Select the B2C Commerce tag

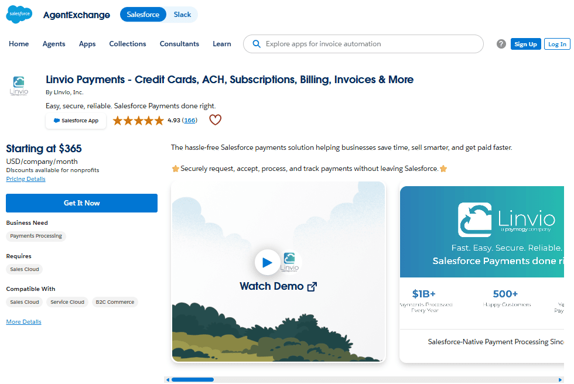tap(115, 302)
